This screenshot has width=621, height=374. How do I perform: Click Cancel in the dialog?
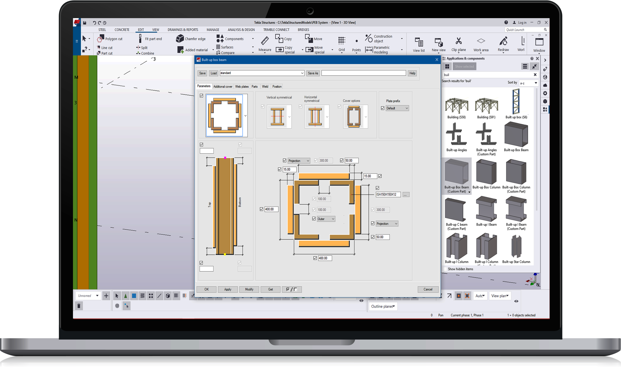428,290
